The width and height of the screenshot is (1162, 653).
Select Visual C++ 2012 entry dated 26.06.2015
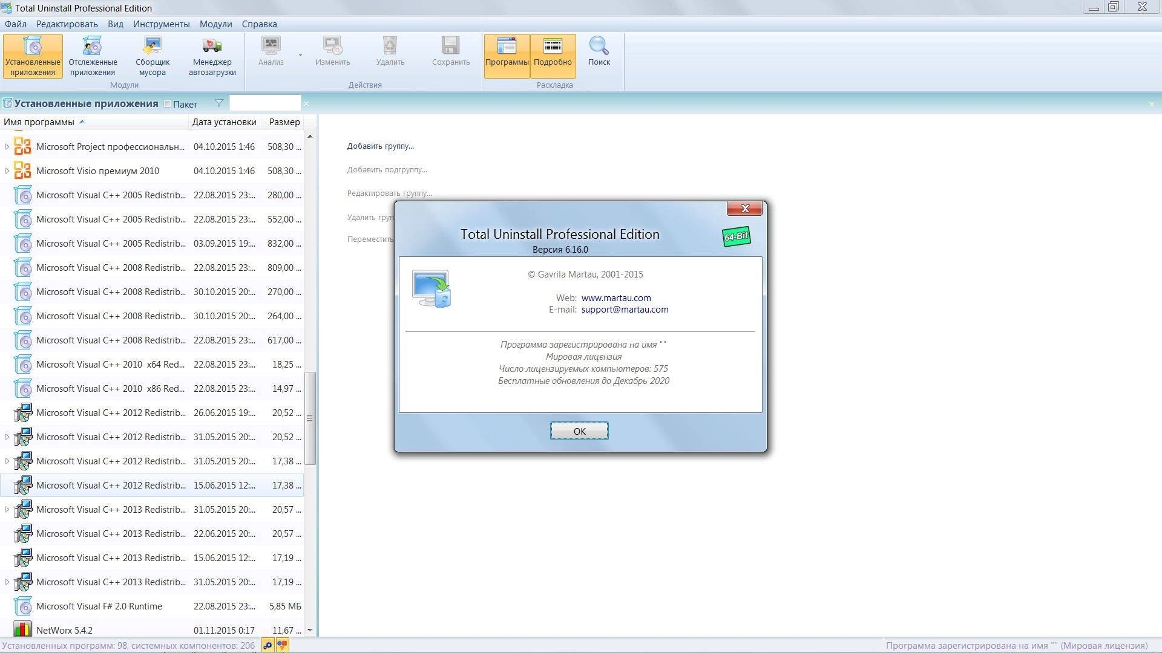[x=151, y=412]
